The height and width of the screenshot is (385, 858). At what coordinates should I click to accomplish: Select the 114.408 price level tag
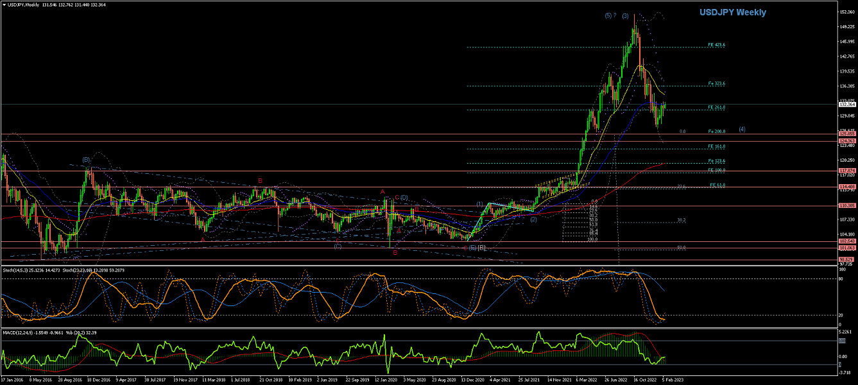point(846,187)
